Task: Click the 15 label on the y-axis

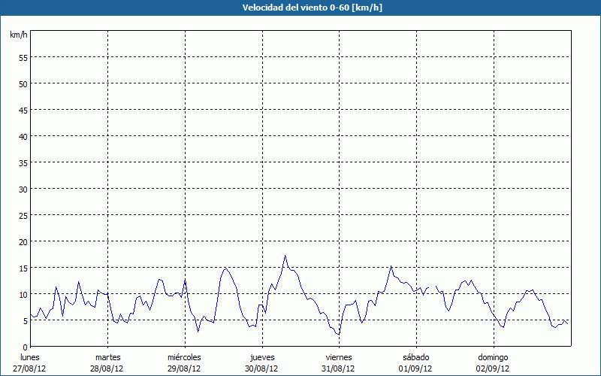Action: point(23,268)
